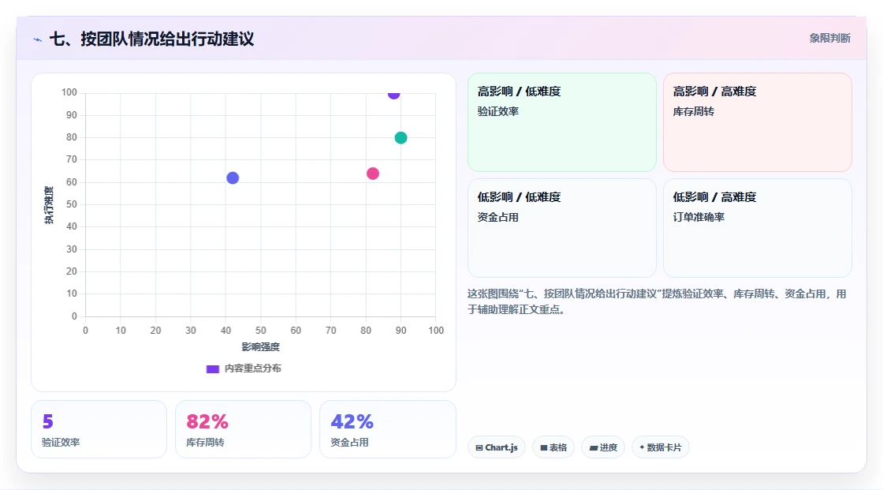The image size is (883, 490).
Task: Click the y-axis tick label 100
Action: pos(69,92)
